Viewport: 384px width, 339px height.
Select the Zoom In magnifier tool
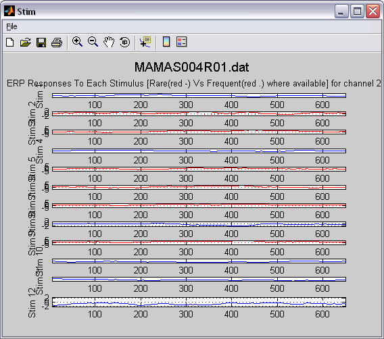77,42
